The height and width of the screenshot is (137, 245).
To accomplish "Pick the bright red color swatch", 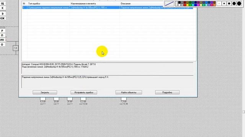I will tap(185, 5).
